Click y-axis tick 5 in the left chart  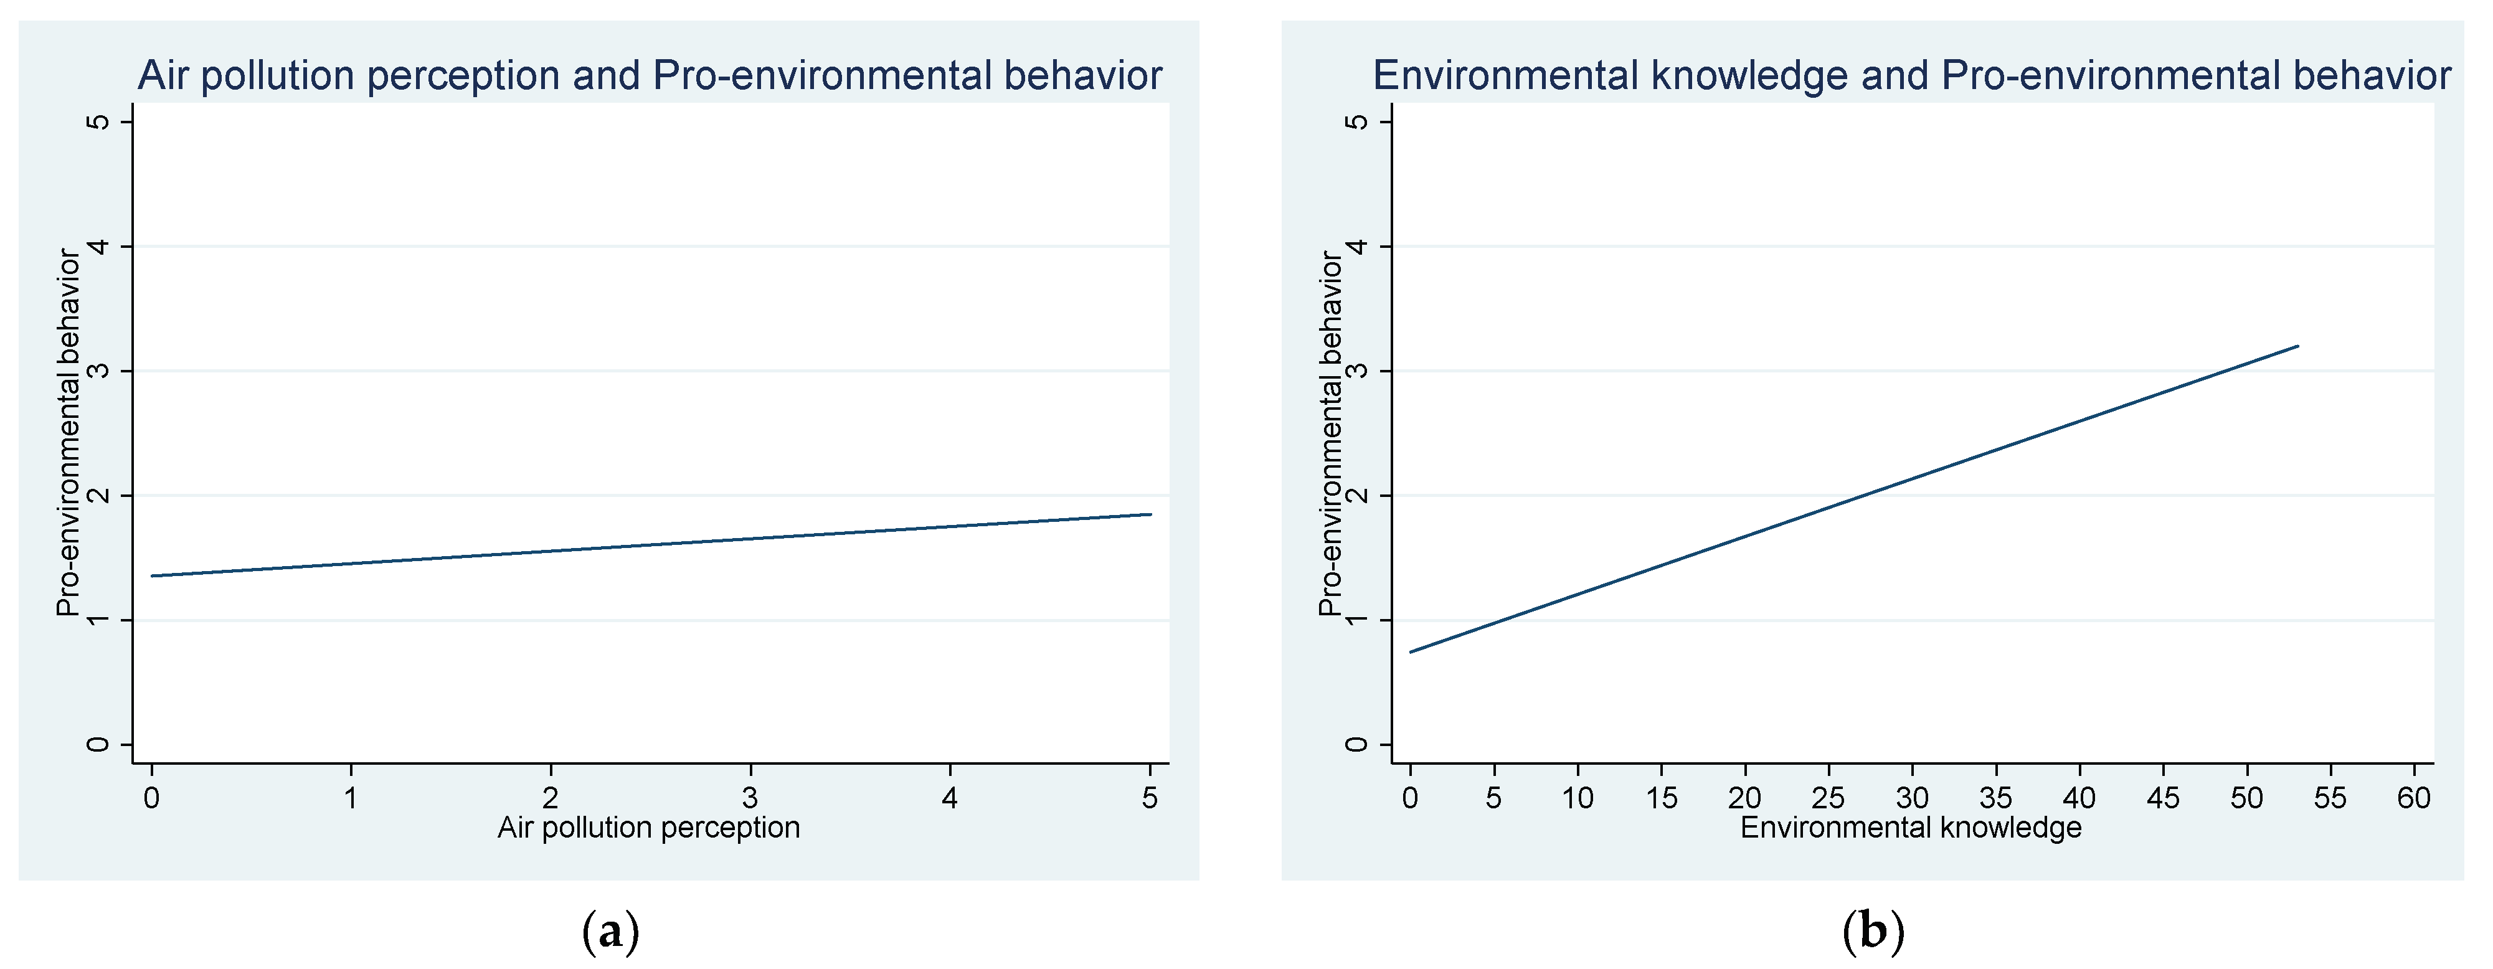pyautogui.click(x=98, y=122)
